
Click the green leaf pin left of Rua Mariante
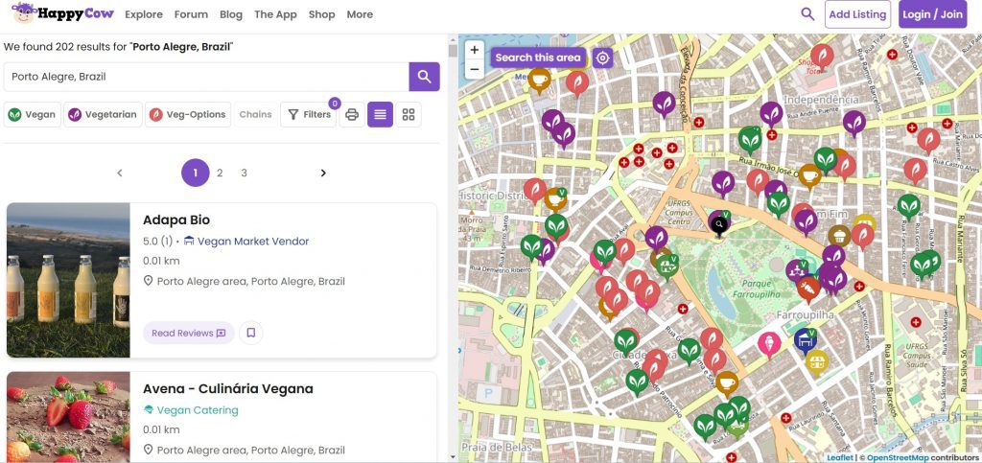click(x=908, y=205)
